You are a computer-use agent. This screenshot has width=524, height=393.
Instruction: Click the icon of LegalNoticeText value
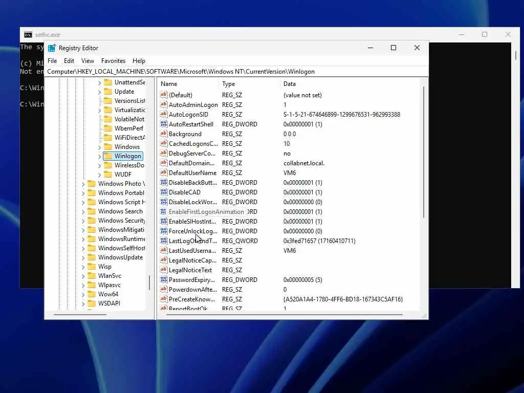(163, 270)
